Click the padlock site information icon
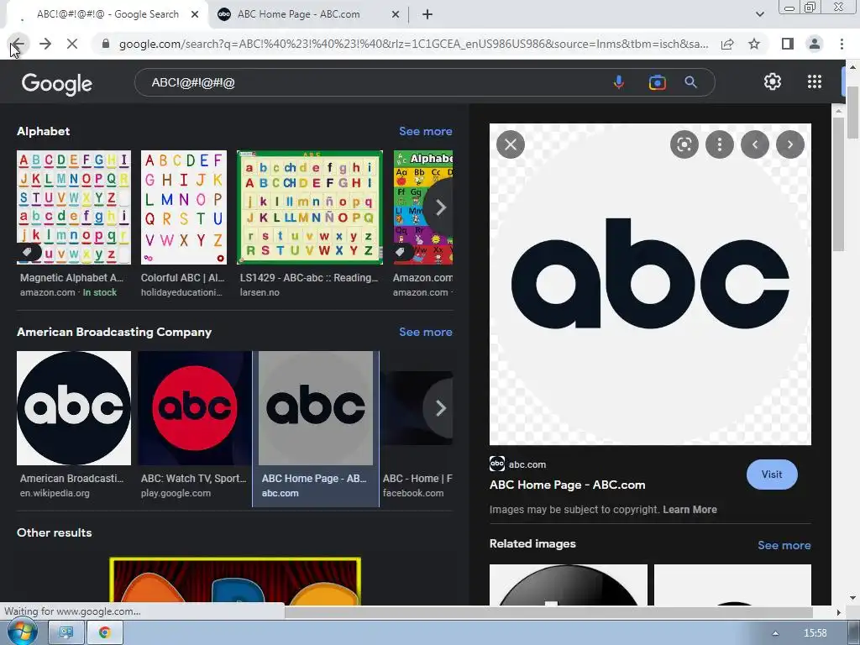 106,44
